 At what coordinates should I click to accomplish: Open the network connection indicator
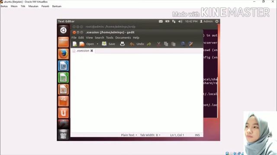[x=174, y=22]
